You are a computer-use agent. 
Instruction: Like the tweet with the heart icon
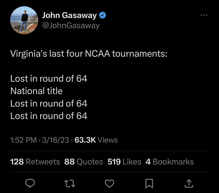(110, 183)
